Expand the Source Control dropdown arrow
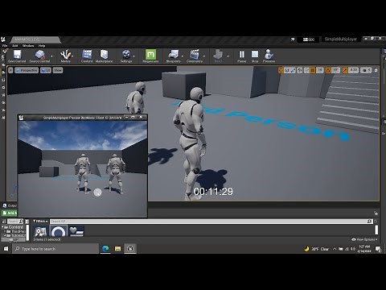Image resolution: width=386 pixels, height=290 pixels. (51, 56)
